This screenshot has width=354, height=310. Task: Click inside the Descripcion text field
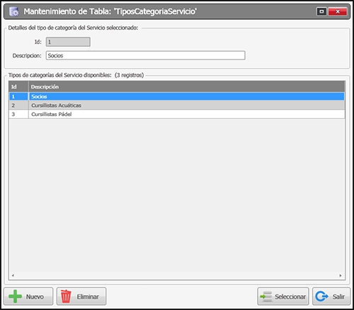(x=146, y=55)
